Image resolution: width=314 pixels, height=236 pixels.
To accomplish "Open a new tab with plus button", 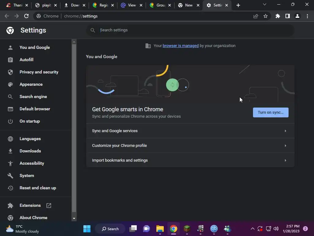I will point(238,5).
